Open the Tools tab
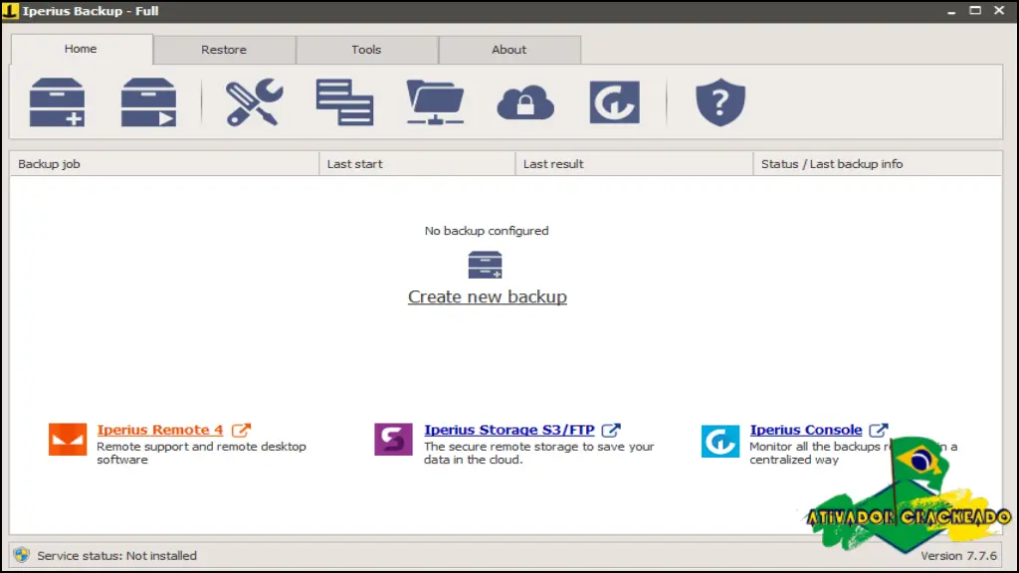This screenshot has height=573, width=1019. [x=366, y=50]
